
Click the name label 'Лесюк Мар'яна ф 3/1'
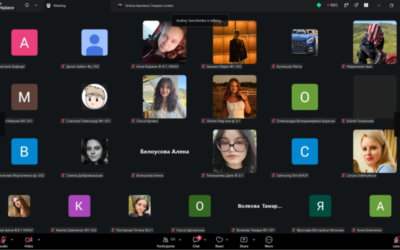[223, 121]
